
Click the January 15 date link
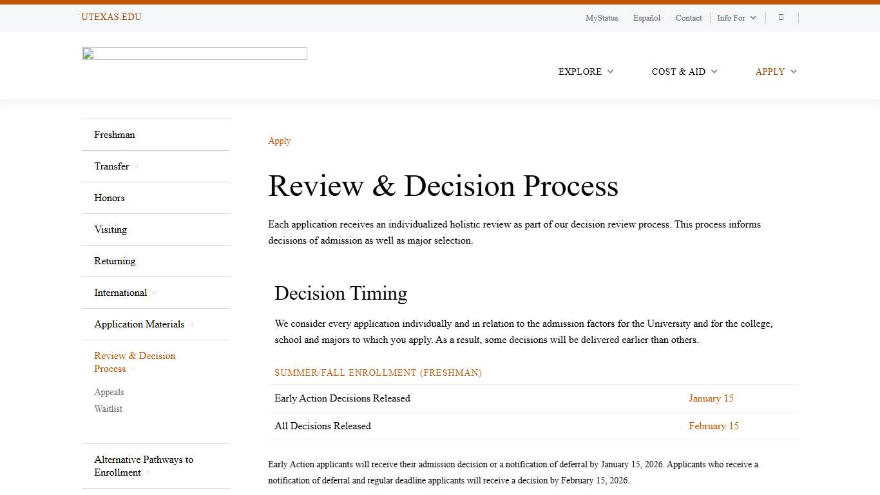coord(711,398)
